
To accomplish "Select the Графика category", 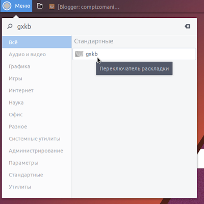I will pos(37,66).
